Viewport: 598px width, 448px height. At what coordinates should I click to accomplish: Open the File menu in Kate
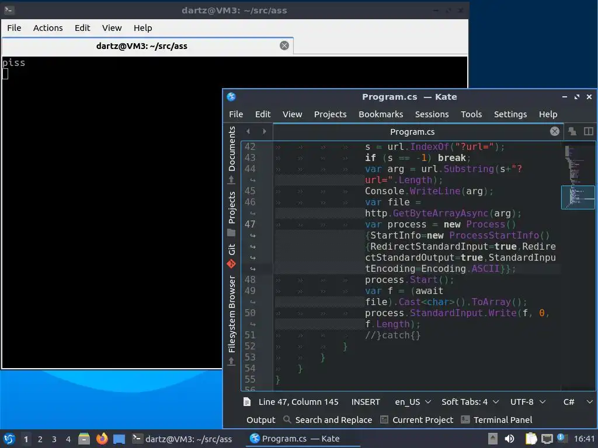(236, 114)
